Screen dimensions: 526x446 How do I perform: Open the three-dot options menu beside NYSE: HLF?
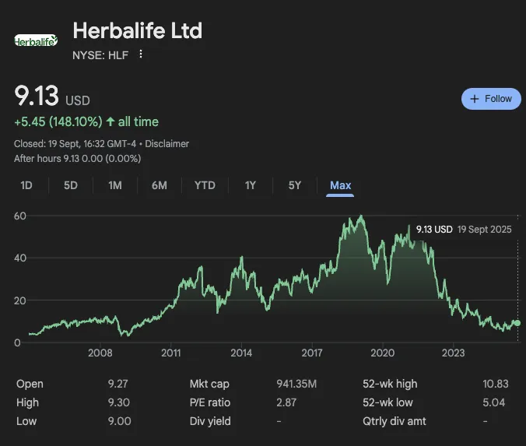[x=141, y=54]
